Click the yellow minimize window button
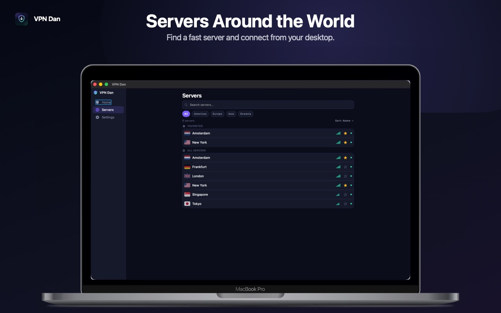 (x=101, y=84)
